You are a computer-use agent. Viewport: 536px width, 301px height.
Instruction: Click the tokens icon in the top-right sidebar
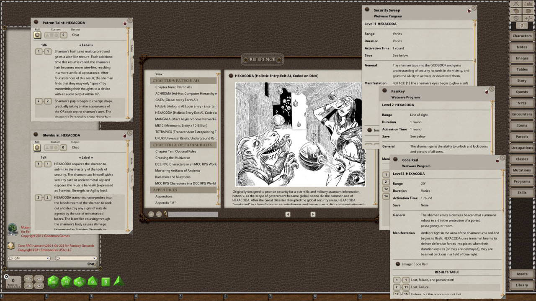click(x=528, y=11)
